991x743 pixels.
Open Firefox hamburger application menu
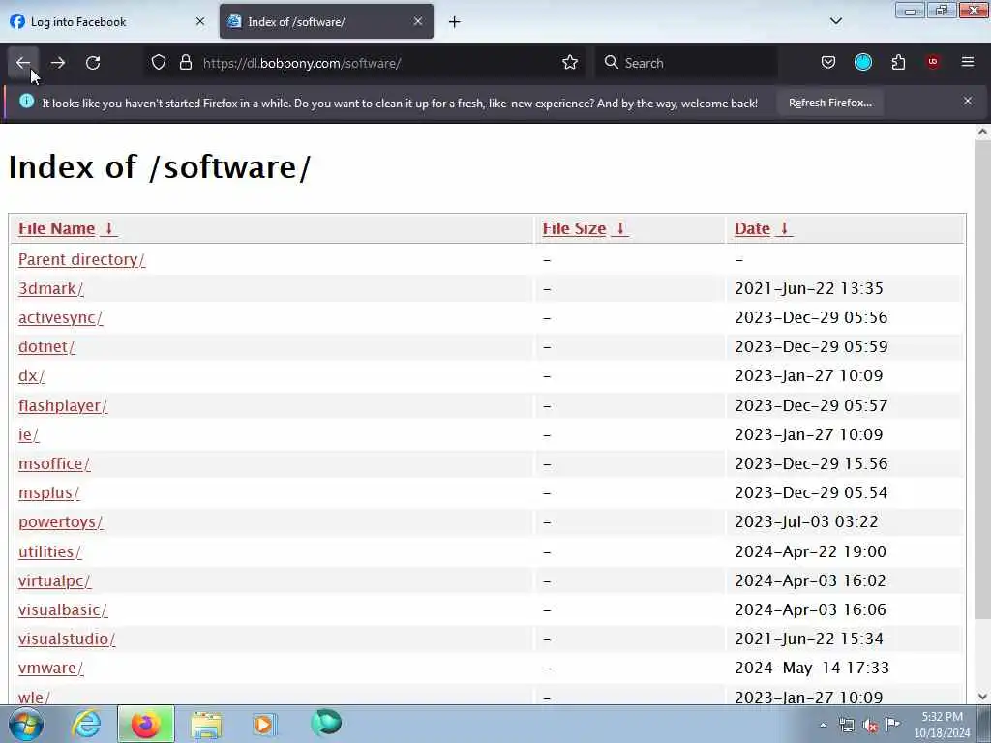pos(968,62)
